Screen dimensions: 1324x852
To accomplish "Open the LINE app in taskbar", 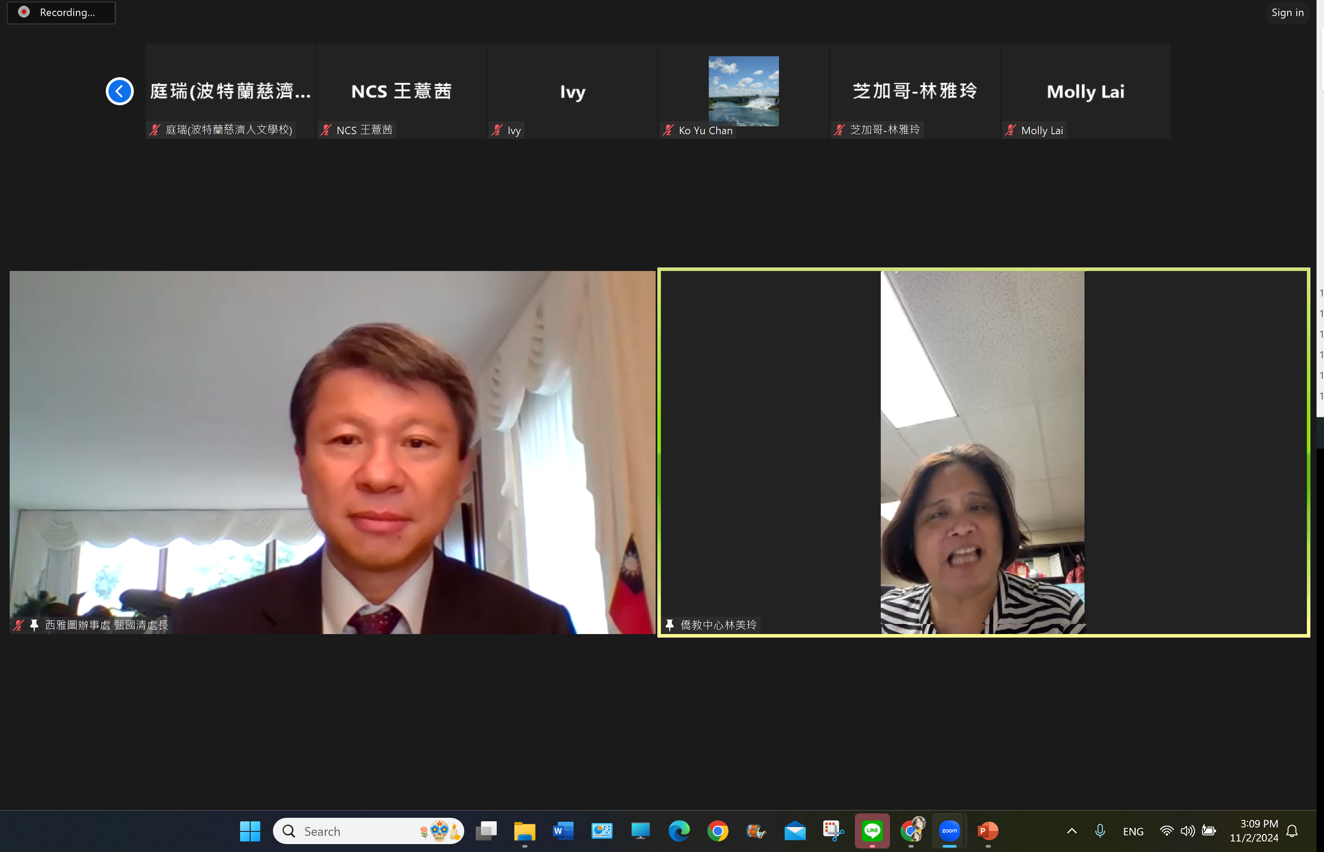I will tap(872, 831).
